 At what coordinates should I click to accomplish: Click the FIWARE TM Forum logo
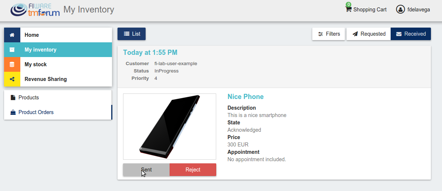pos(35,10)
